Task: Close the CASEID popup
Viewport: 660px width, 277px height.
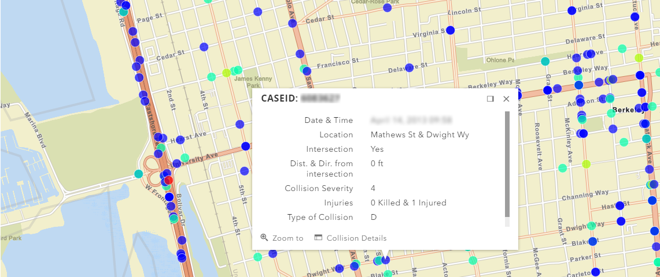Action: click(x=506, y=99)
